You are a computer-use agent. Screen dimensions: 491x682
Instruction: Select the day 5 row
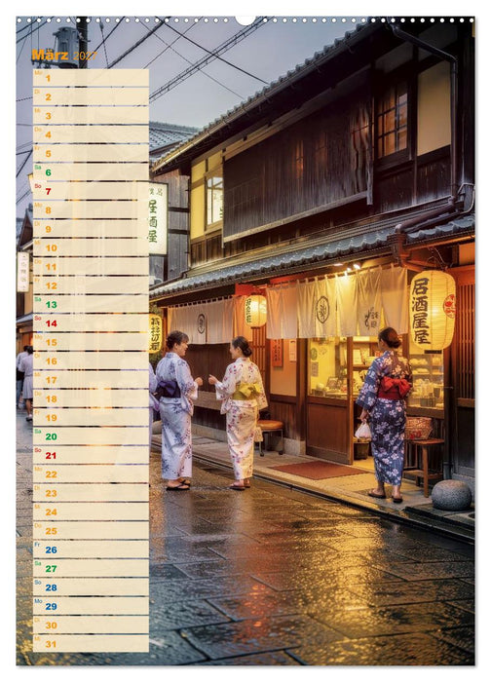(91, 154)
